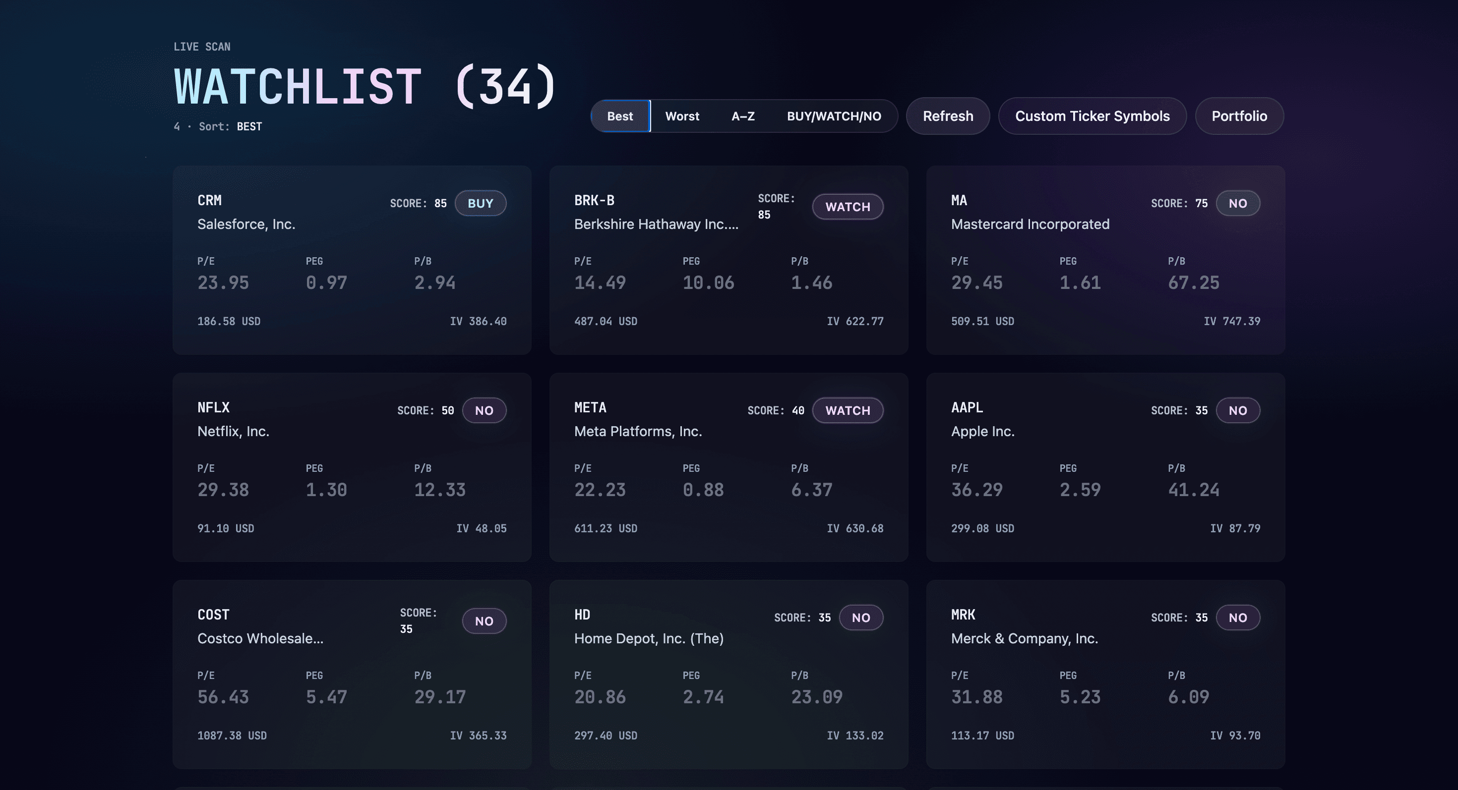The height and width of the screenshot is (790, 1458).
Task: Click HD intrinsic value IV 133.02
Action: click(x=855, y=735)
